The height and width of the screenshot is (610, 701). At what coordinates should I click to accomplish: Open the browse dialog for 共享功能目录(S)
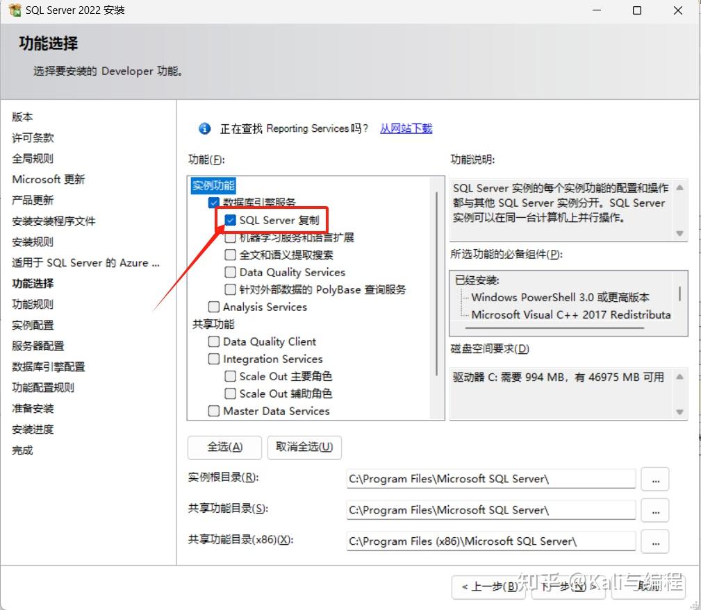pos(654,510)
